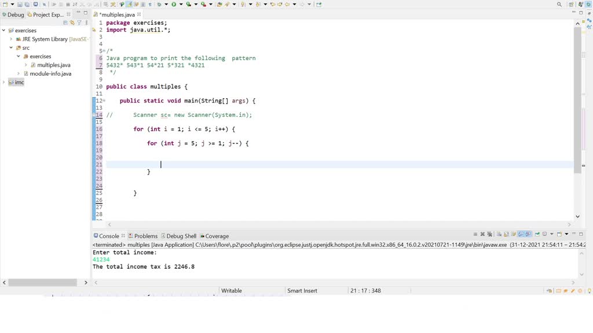The height and width of the screenshot is (333, 593).
Task: Click the Pin Console icon
Action: click(537, 234)
